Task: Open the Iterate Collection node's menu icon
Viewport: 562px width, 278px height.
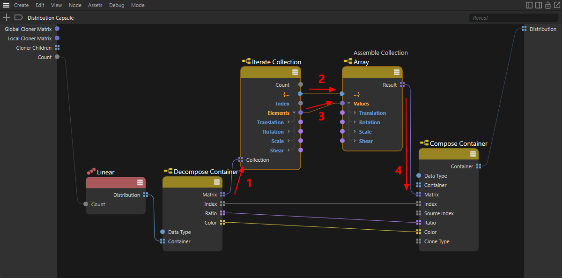Action: [x=295, y=72]
